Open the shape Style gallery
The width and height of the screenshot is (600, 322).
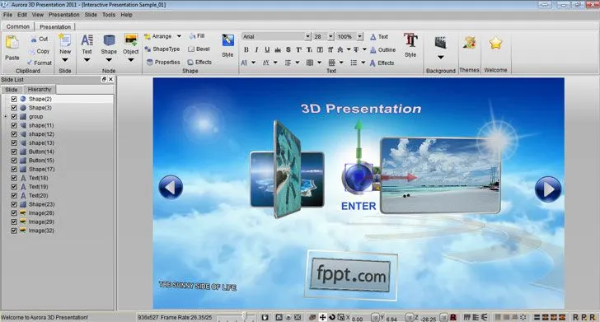(x=227, y=46)
